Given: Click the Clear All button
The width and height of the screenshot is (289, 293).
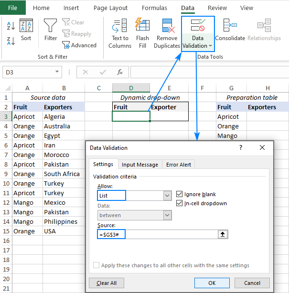Looking at the screenshot, I should pos(107,283).
